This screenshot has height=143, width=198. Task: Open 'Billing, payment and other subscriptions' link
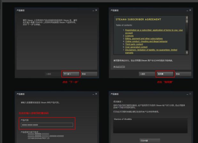[x=144, y=39]
